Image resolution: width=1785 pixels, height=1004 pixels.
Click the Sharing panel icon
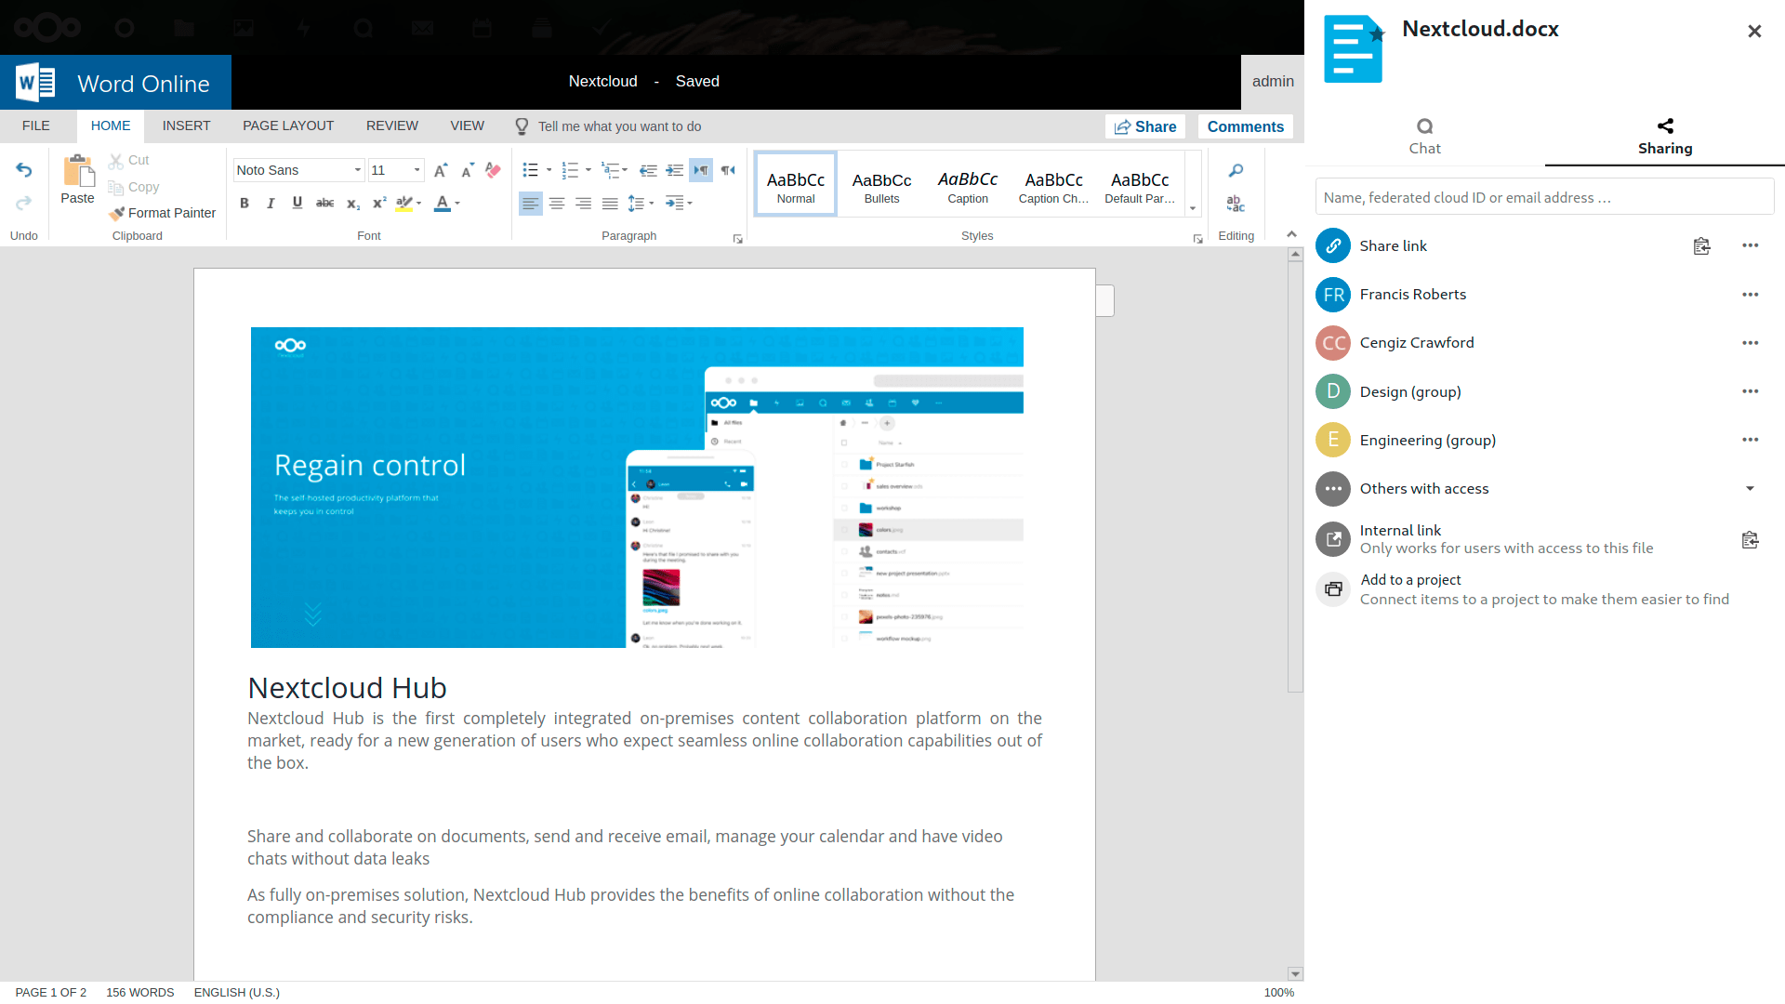1665,125
